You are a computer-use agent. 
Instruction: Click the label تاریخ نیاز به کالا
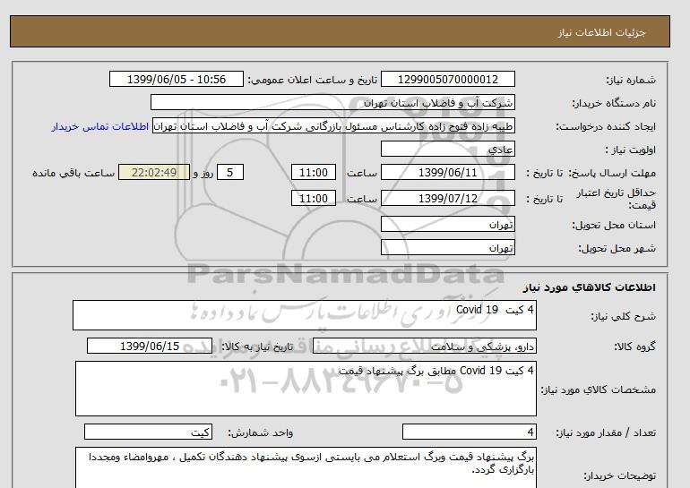point(257,347)
